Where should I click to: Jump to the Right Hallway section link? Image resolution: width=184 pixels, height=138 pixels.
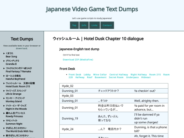click(139, 75)
